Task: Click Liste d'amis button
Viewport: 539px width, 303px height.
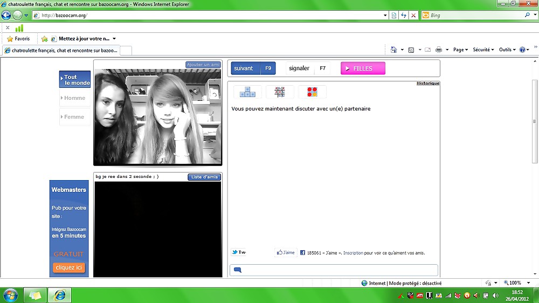Action: pyautogui.click(x=204, y=177)
